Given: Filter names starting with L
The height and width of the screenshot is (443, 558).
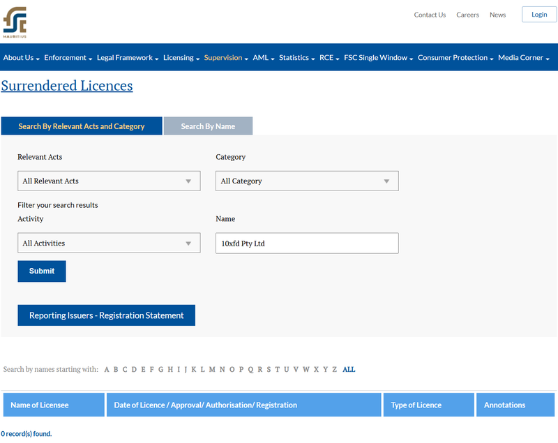Looking at the screenshot, I should 202,369.
